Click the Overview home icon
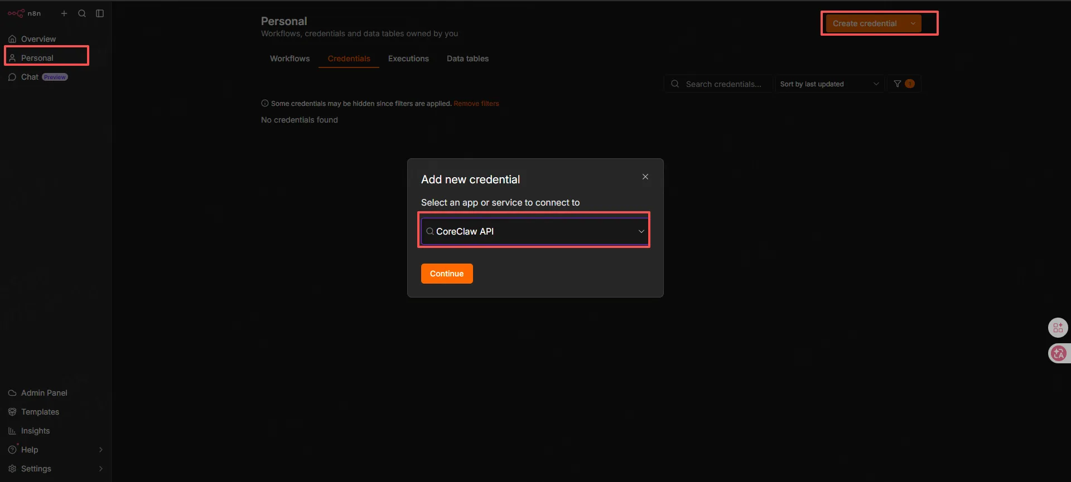The height and width of the screenshot is (482, 1071). coord(12,39)
